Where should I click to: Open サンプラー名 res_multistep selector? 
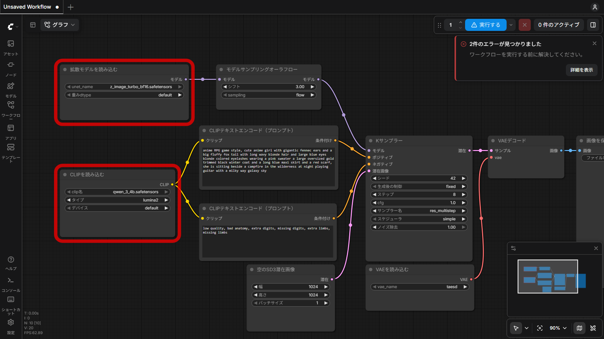419,211
